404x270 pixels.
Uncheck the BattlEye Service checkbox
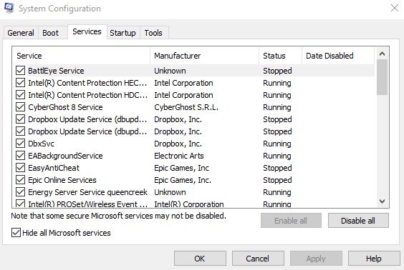pyautogui.click(x=20, y=71)
